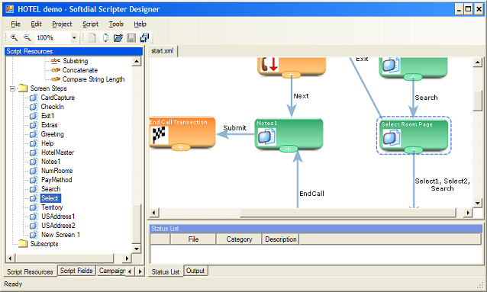
Task: Click the Submit connector label
Action: pos(235,128)
